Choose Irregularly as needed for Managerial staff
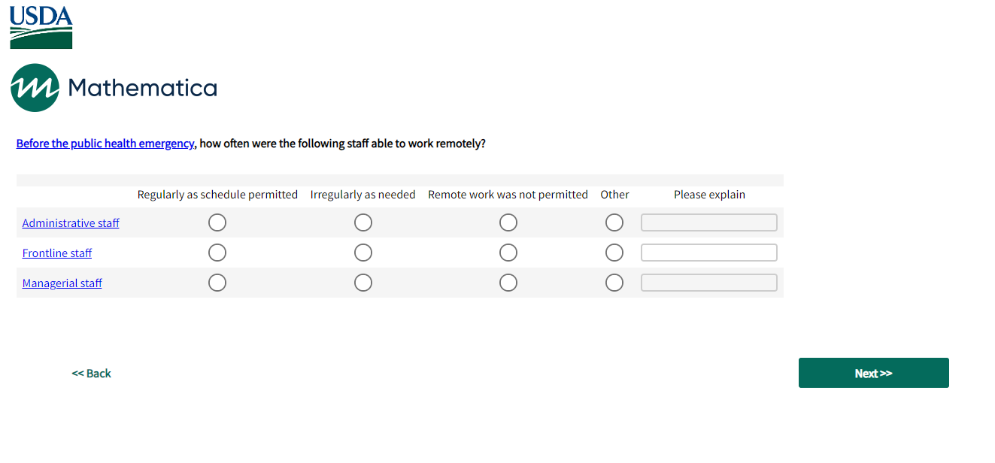Viewport: 995px width, 463px height. pos(363,283)
